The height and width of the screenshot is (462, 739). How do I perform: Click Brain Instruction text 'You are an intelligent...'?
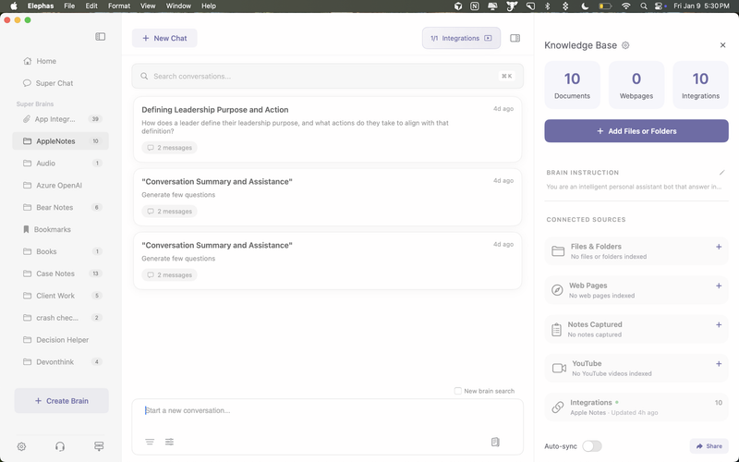pos(634,187)
